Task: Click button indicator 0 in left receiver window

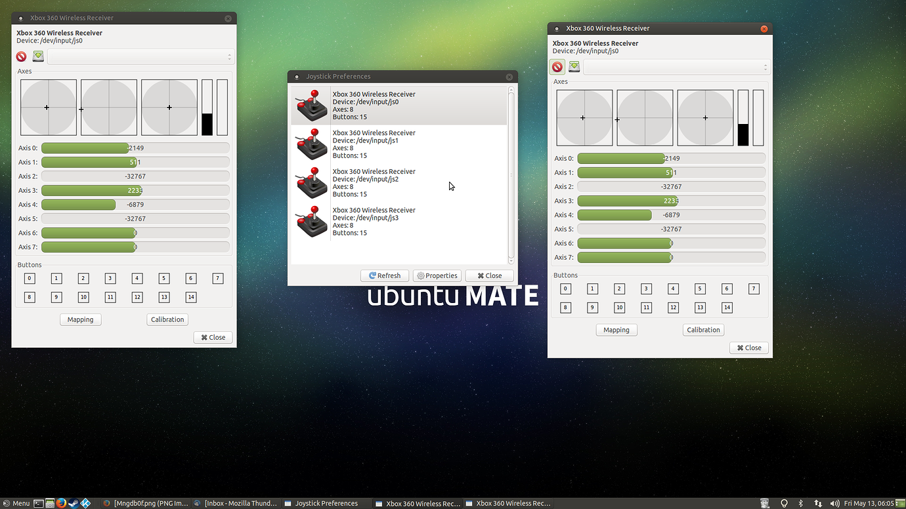Action: click(29, 279)
